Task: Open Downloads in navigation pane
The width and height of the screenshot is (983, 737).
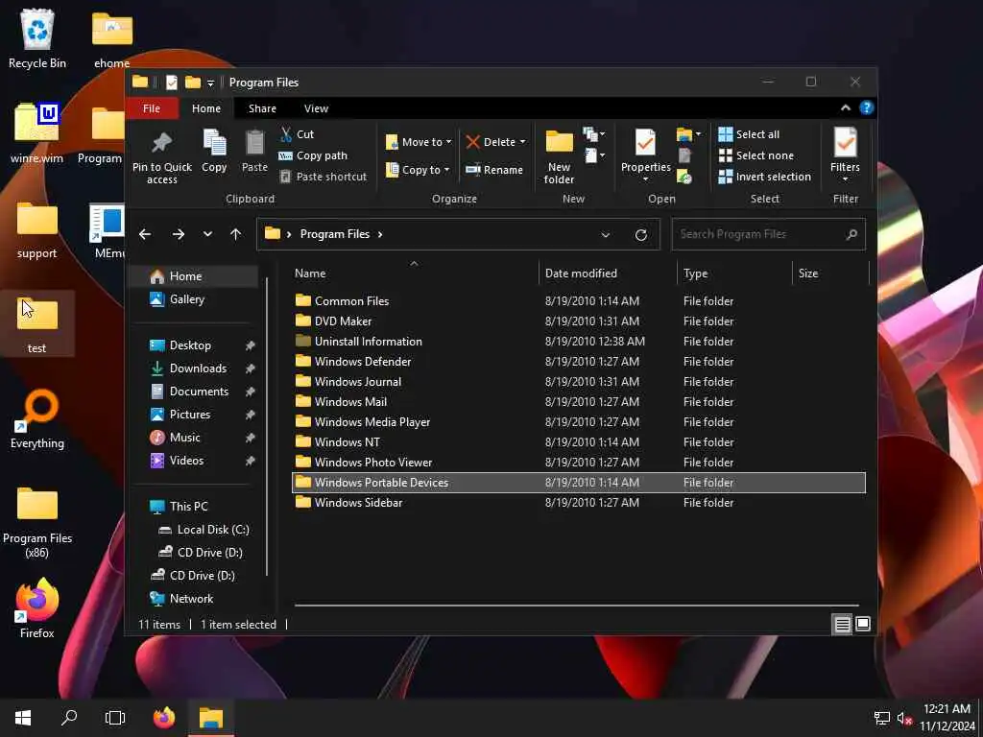Action: (194, 368)
